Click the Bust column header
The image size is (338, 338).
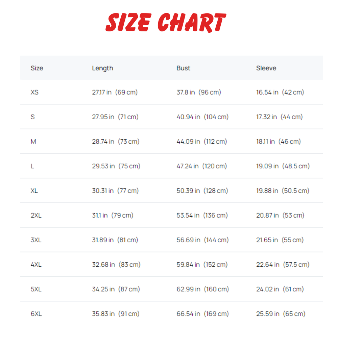point(183,68)
